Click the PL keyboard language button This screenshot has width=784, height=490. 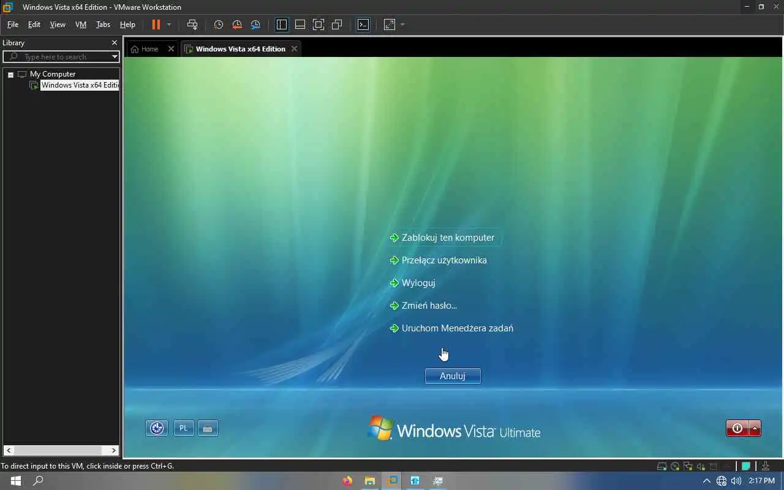[x=184, y=428]
